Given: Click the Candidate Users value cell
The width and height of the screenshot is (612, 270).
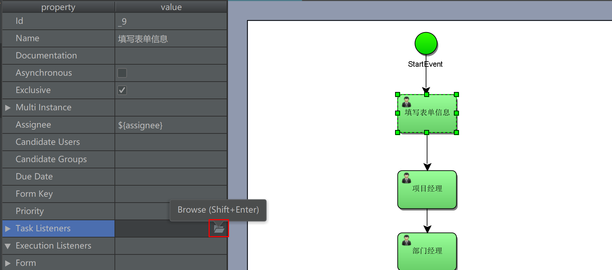Looking at the screenshot, I should pos(171,142).
